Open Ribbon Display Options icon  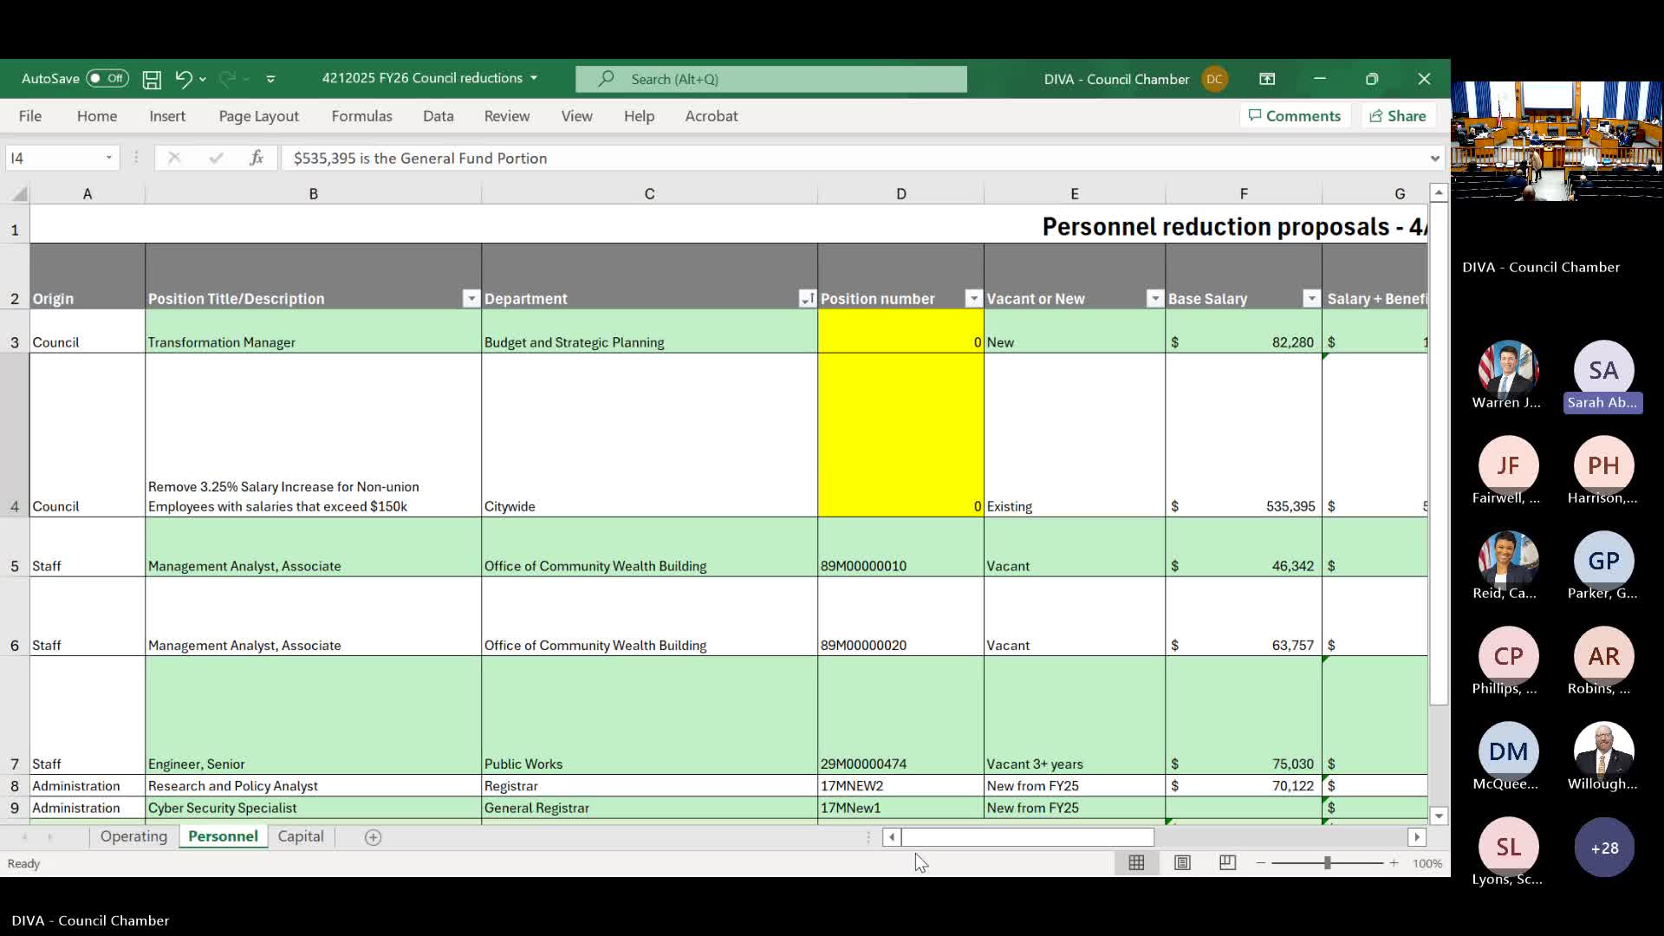pyautogui.click(x=1267, y=79)
